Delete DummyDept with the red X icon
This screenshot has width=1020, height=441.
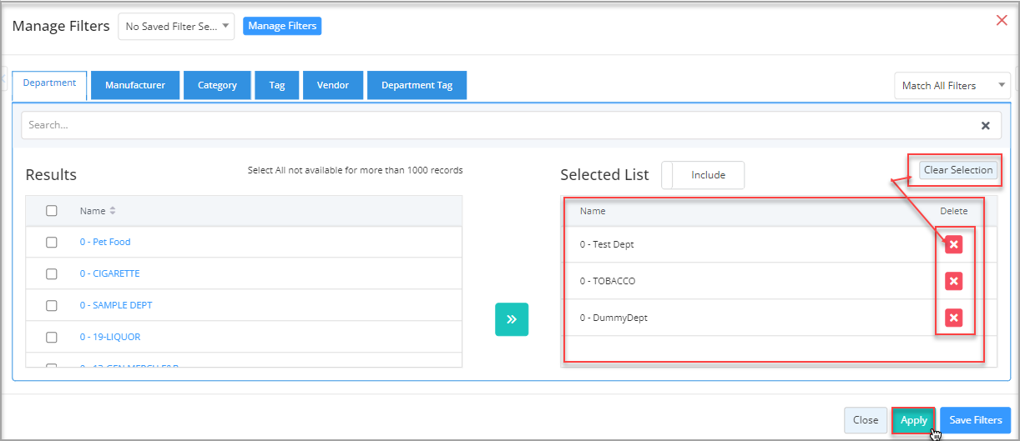pos(954,318)
